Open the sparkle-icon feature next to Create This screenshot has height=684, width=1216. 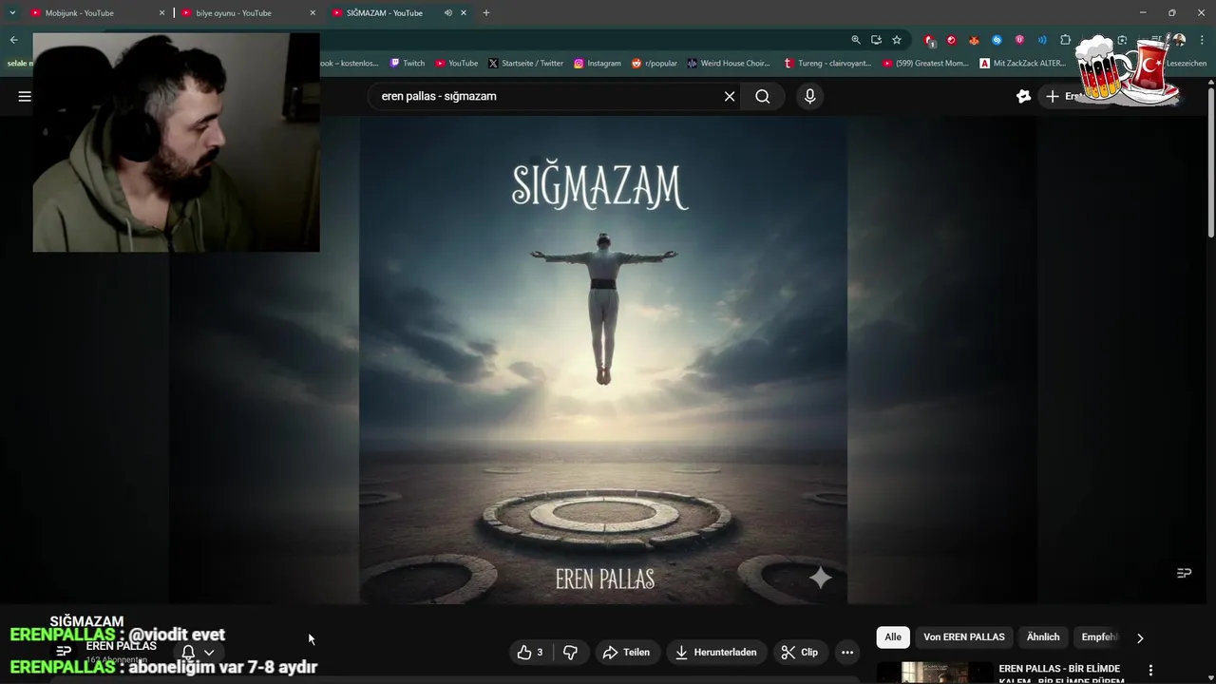click(1023, 96)
